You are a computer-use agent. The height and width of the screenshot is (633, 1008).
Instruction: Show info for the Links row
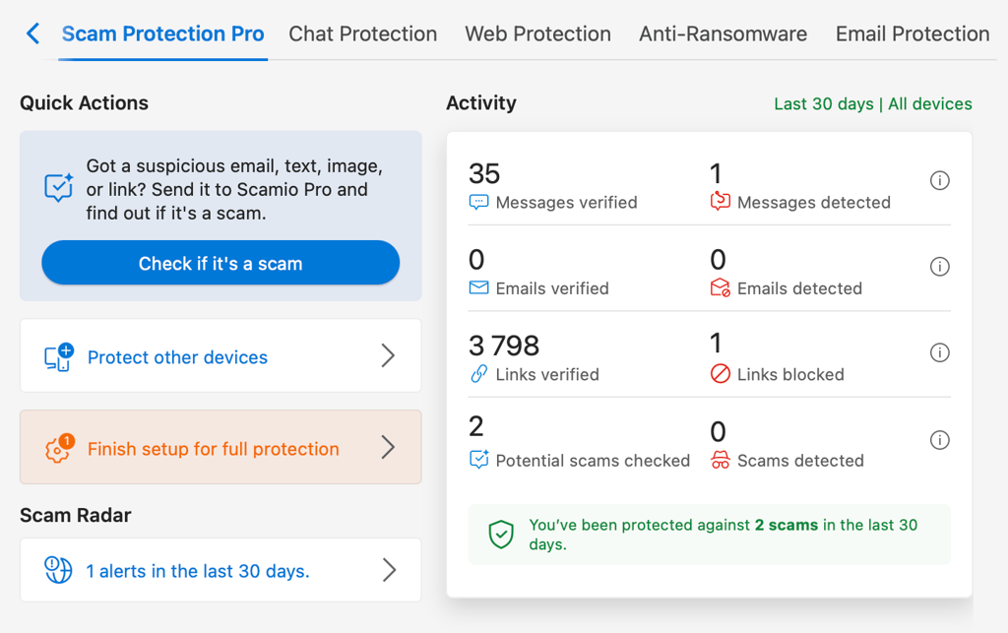coord(940,352)
